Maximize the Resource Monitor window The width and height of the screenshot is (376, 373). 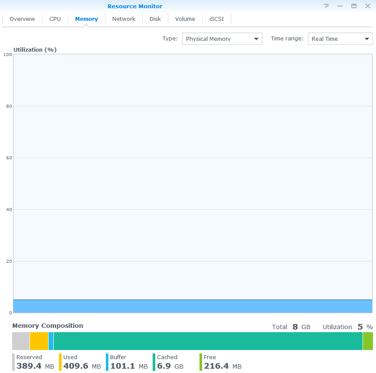[354, 6]
